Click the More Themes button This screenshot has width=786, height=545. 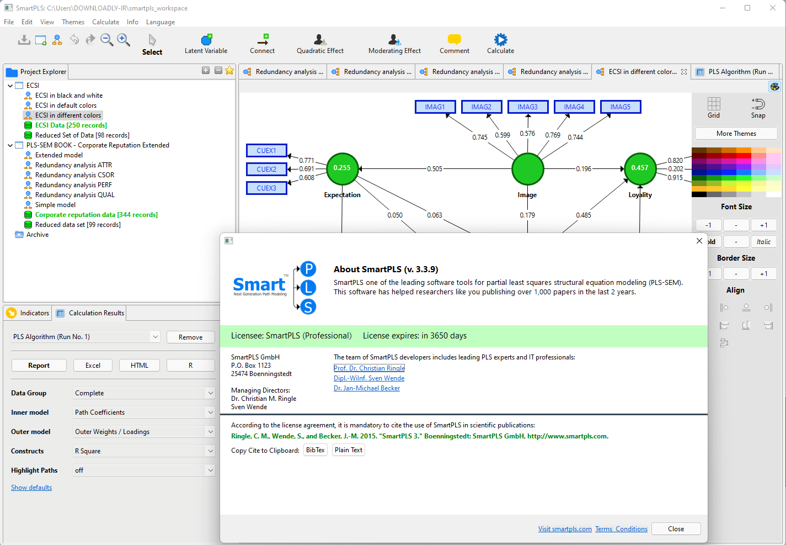[736, 134]
